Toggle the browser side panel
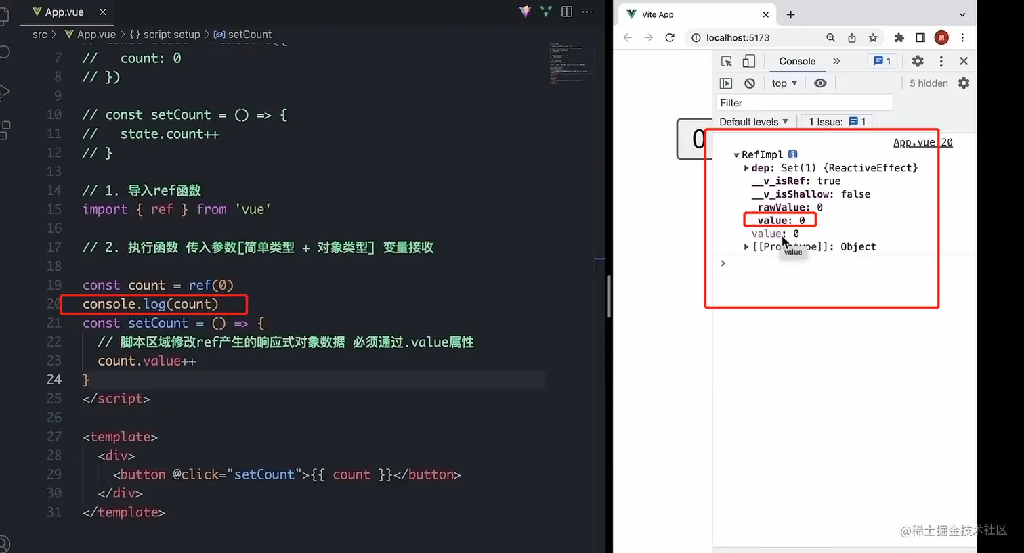Image resolution: width=1024 pixels, height=553 pixels. [920, 38]
